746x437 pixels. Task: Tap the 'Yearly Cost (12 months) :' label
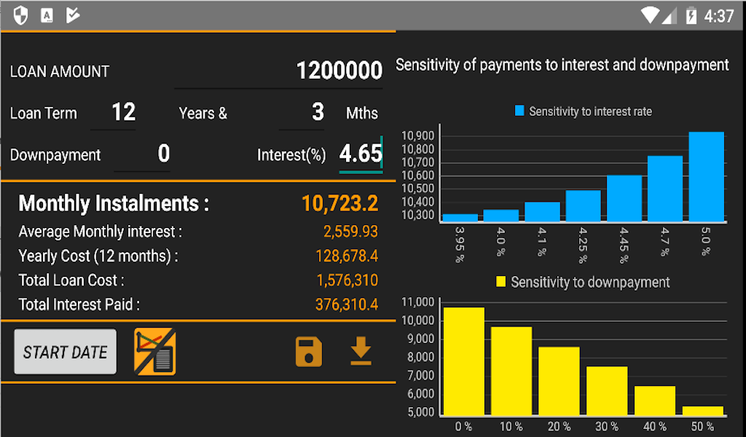(98, 256)
